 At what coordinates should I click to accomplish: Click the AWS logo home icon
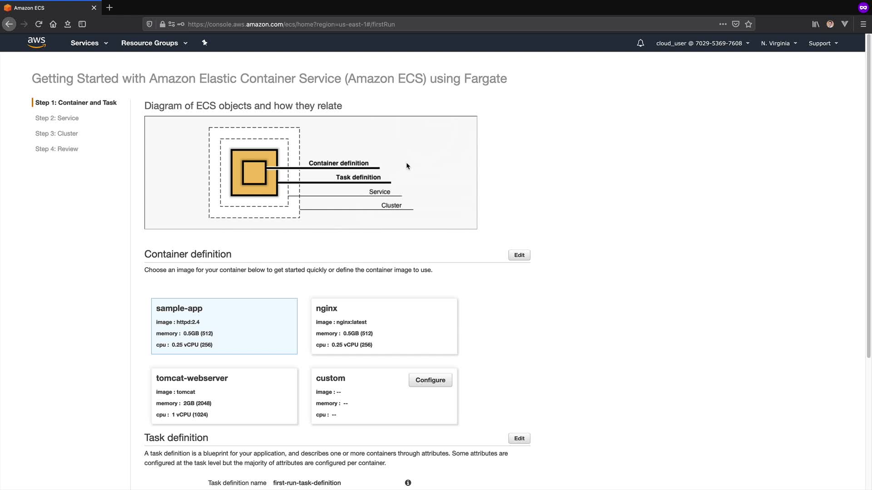[36, 43]
